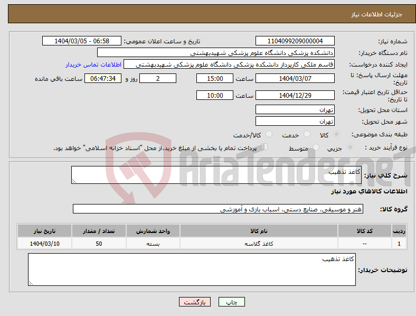
Task: Click the delivery province تهران field
Action: [295, 109]
